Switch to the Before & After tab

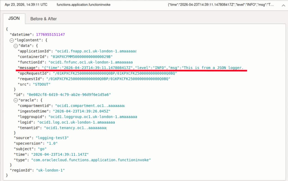coord(44,19)
